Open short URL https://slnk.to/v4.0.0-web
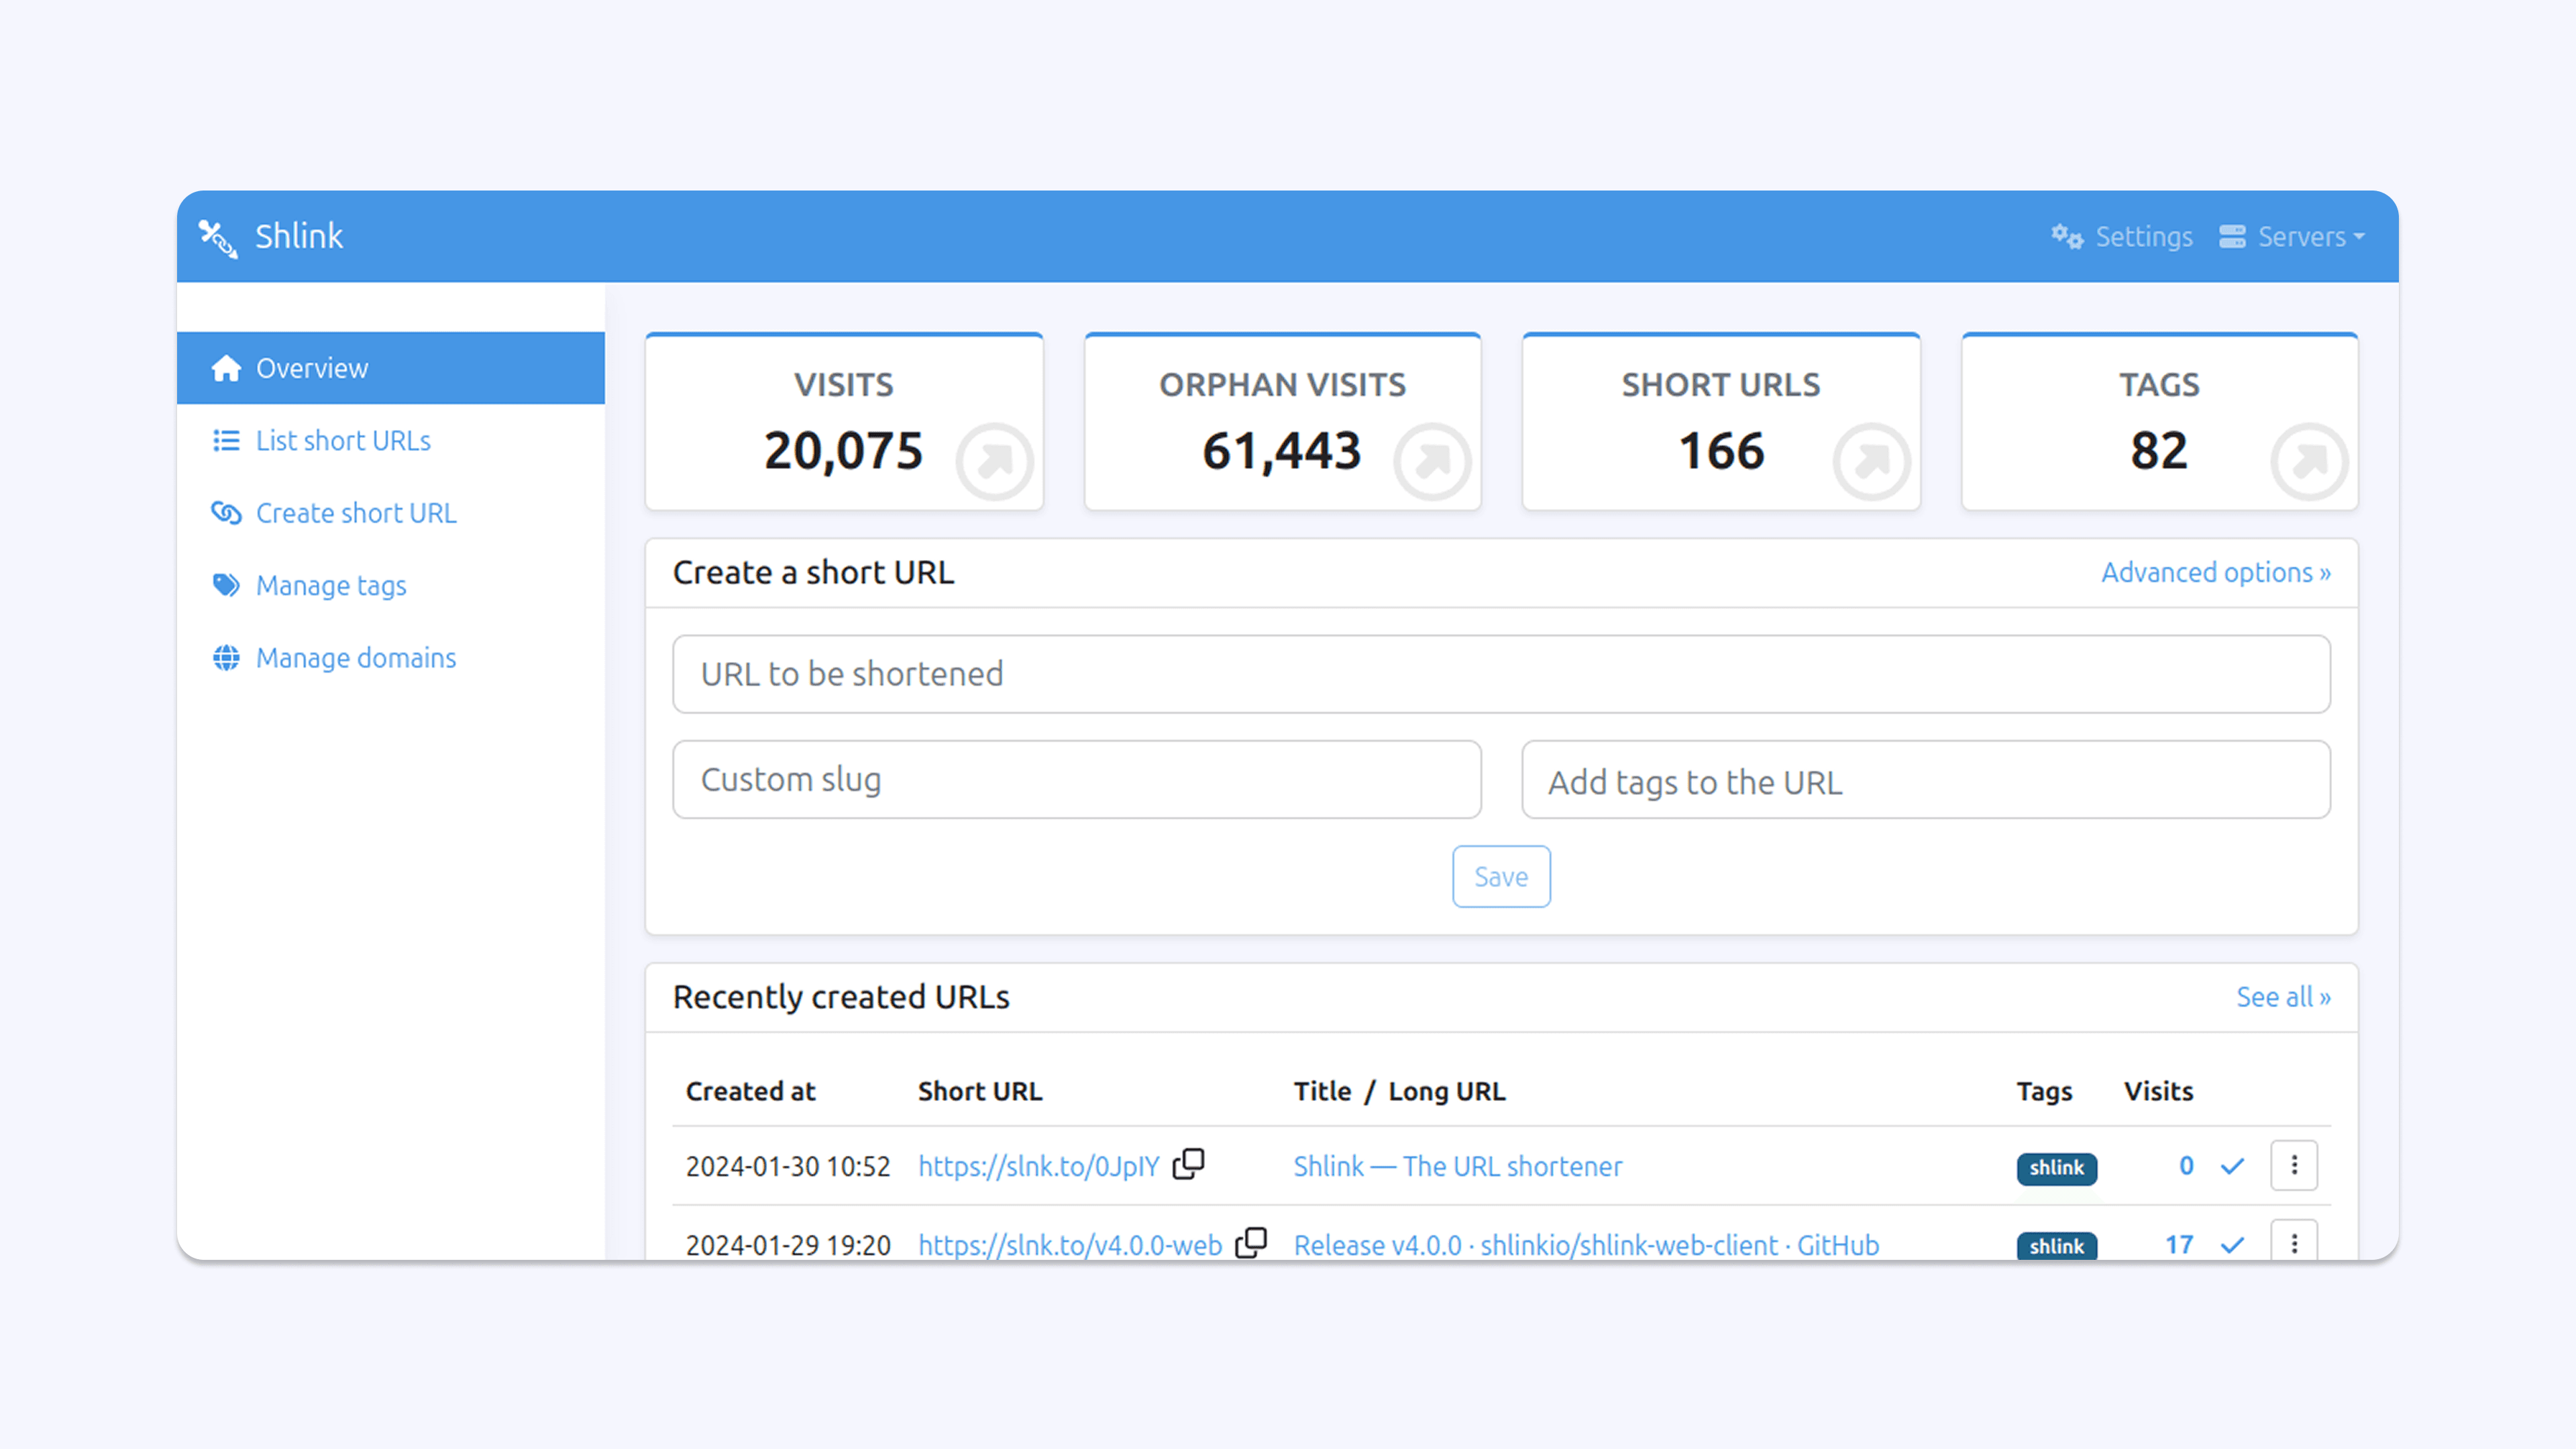 click(x=1070, y=1245)
